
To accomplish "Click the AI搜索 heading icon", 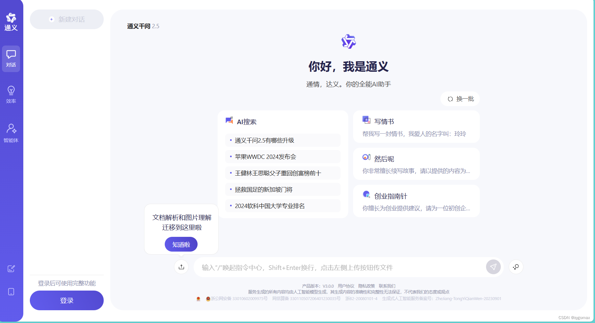I will coord(229,121).
